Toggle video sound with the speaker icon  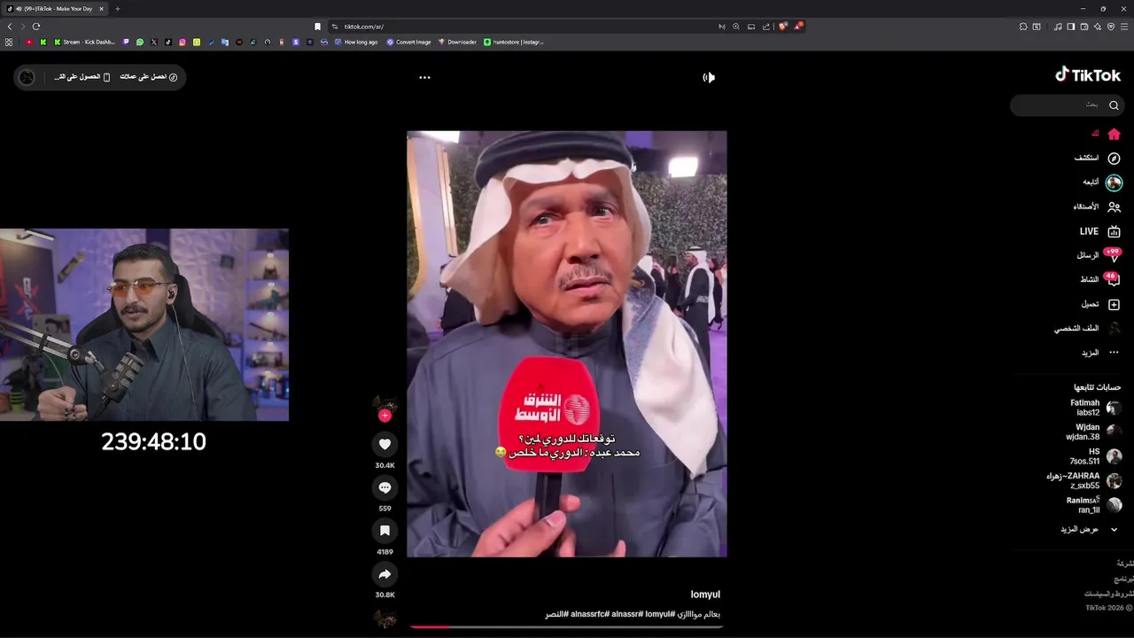click(709, 77)
